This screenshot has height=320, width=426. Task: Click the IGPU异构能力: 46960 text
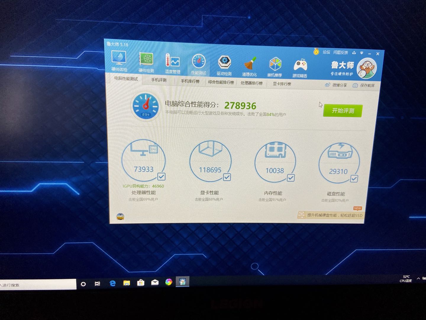143,186
